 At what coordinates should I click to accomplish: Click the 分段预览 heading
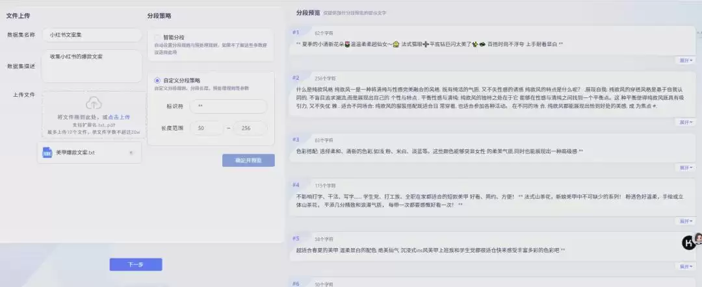point(308,13)
